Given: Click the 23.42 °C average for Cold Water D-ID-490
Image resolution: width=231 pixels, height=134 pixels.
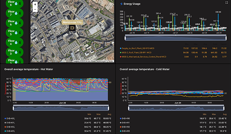Looking at the screenshot, I should 222,118.
